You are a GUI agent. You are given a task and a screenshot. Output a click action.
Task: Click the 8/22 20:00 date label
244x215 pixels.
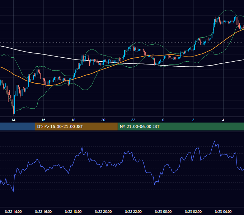coord(103,211)
